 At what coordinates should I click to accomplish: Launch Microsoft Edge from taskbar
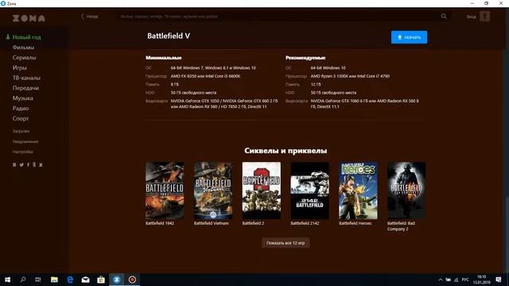tap(70, 280)
